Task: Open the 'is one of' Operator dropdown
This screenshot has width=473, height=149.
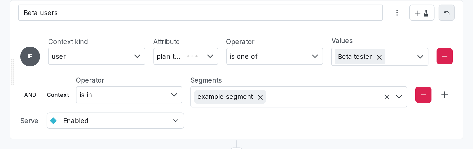Action: pyautogui.click(x=274, y=56)
